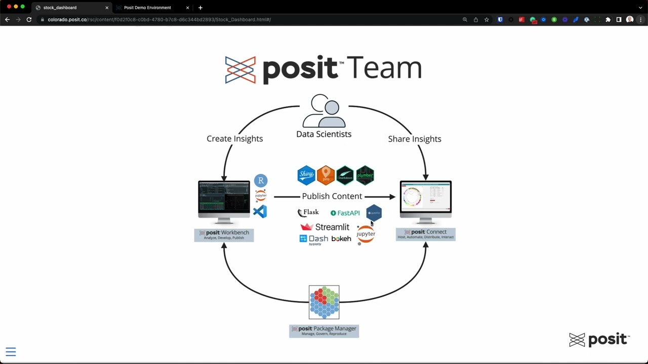Bookmark this page with the star

pyautogui.click(x=487, y=20)
